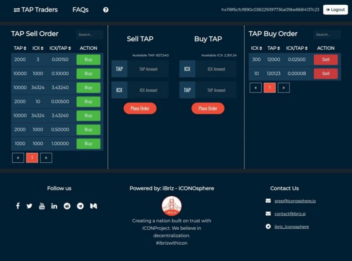This screenshot has width=352, height=261.
Task: Click the 0.00150 price cell
Action: click(x=60, y=59)
